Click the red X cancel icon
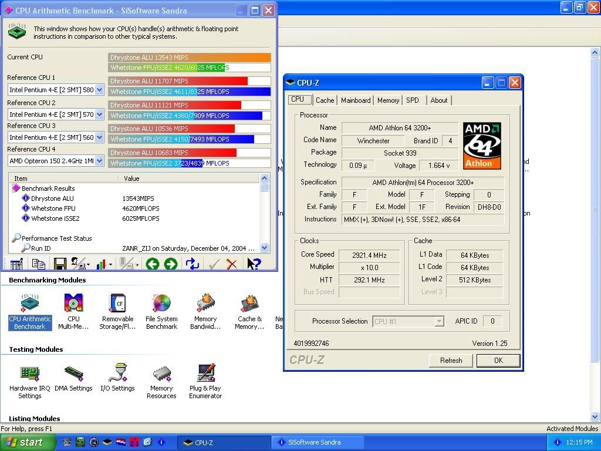This screenshot has width=601, height=451. tap(232, 264)
